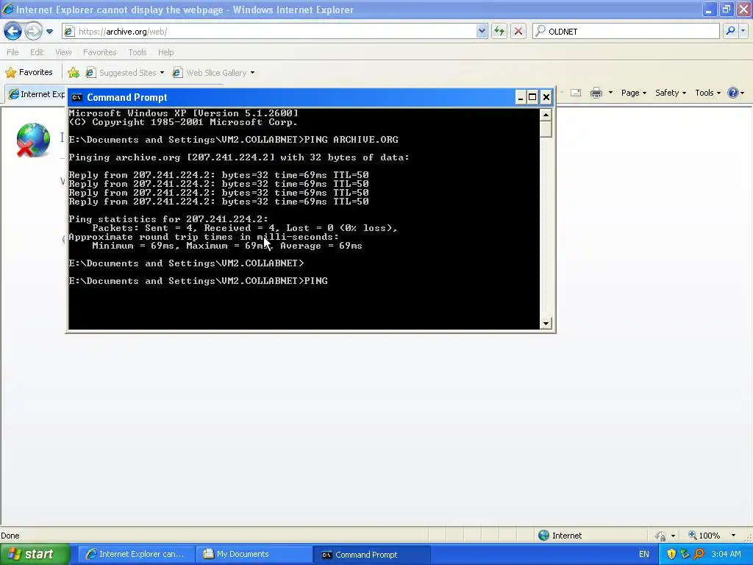Expand Web Slice Gallery dropdown arrow

[253, 73]
